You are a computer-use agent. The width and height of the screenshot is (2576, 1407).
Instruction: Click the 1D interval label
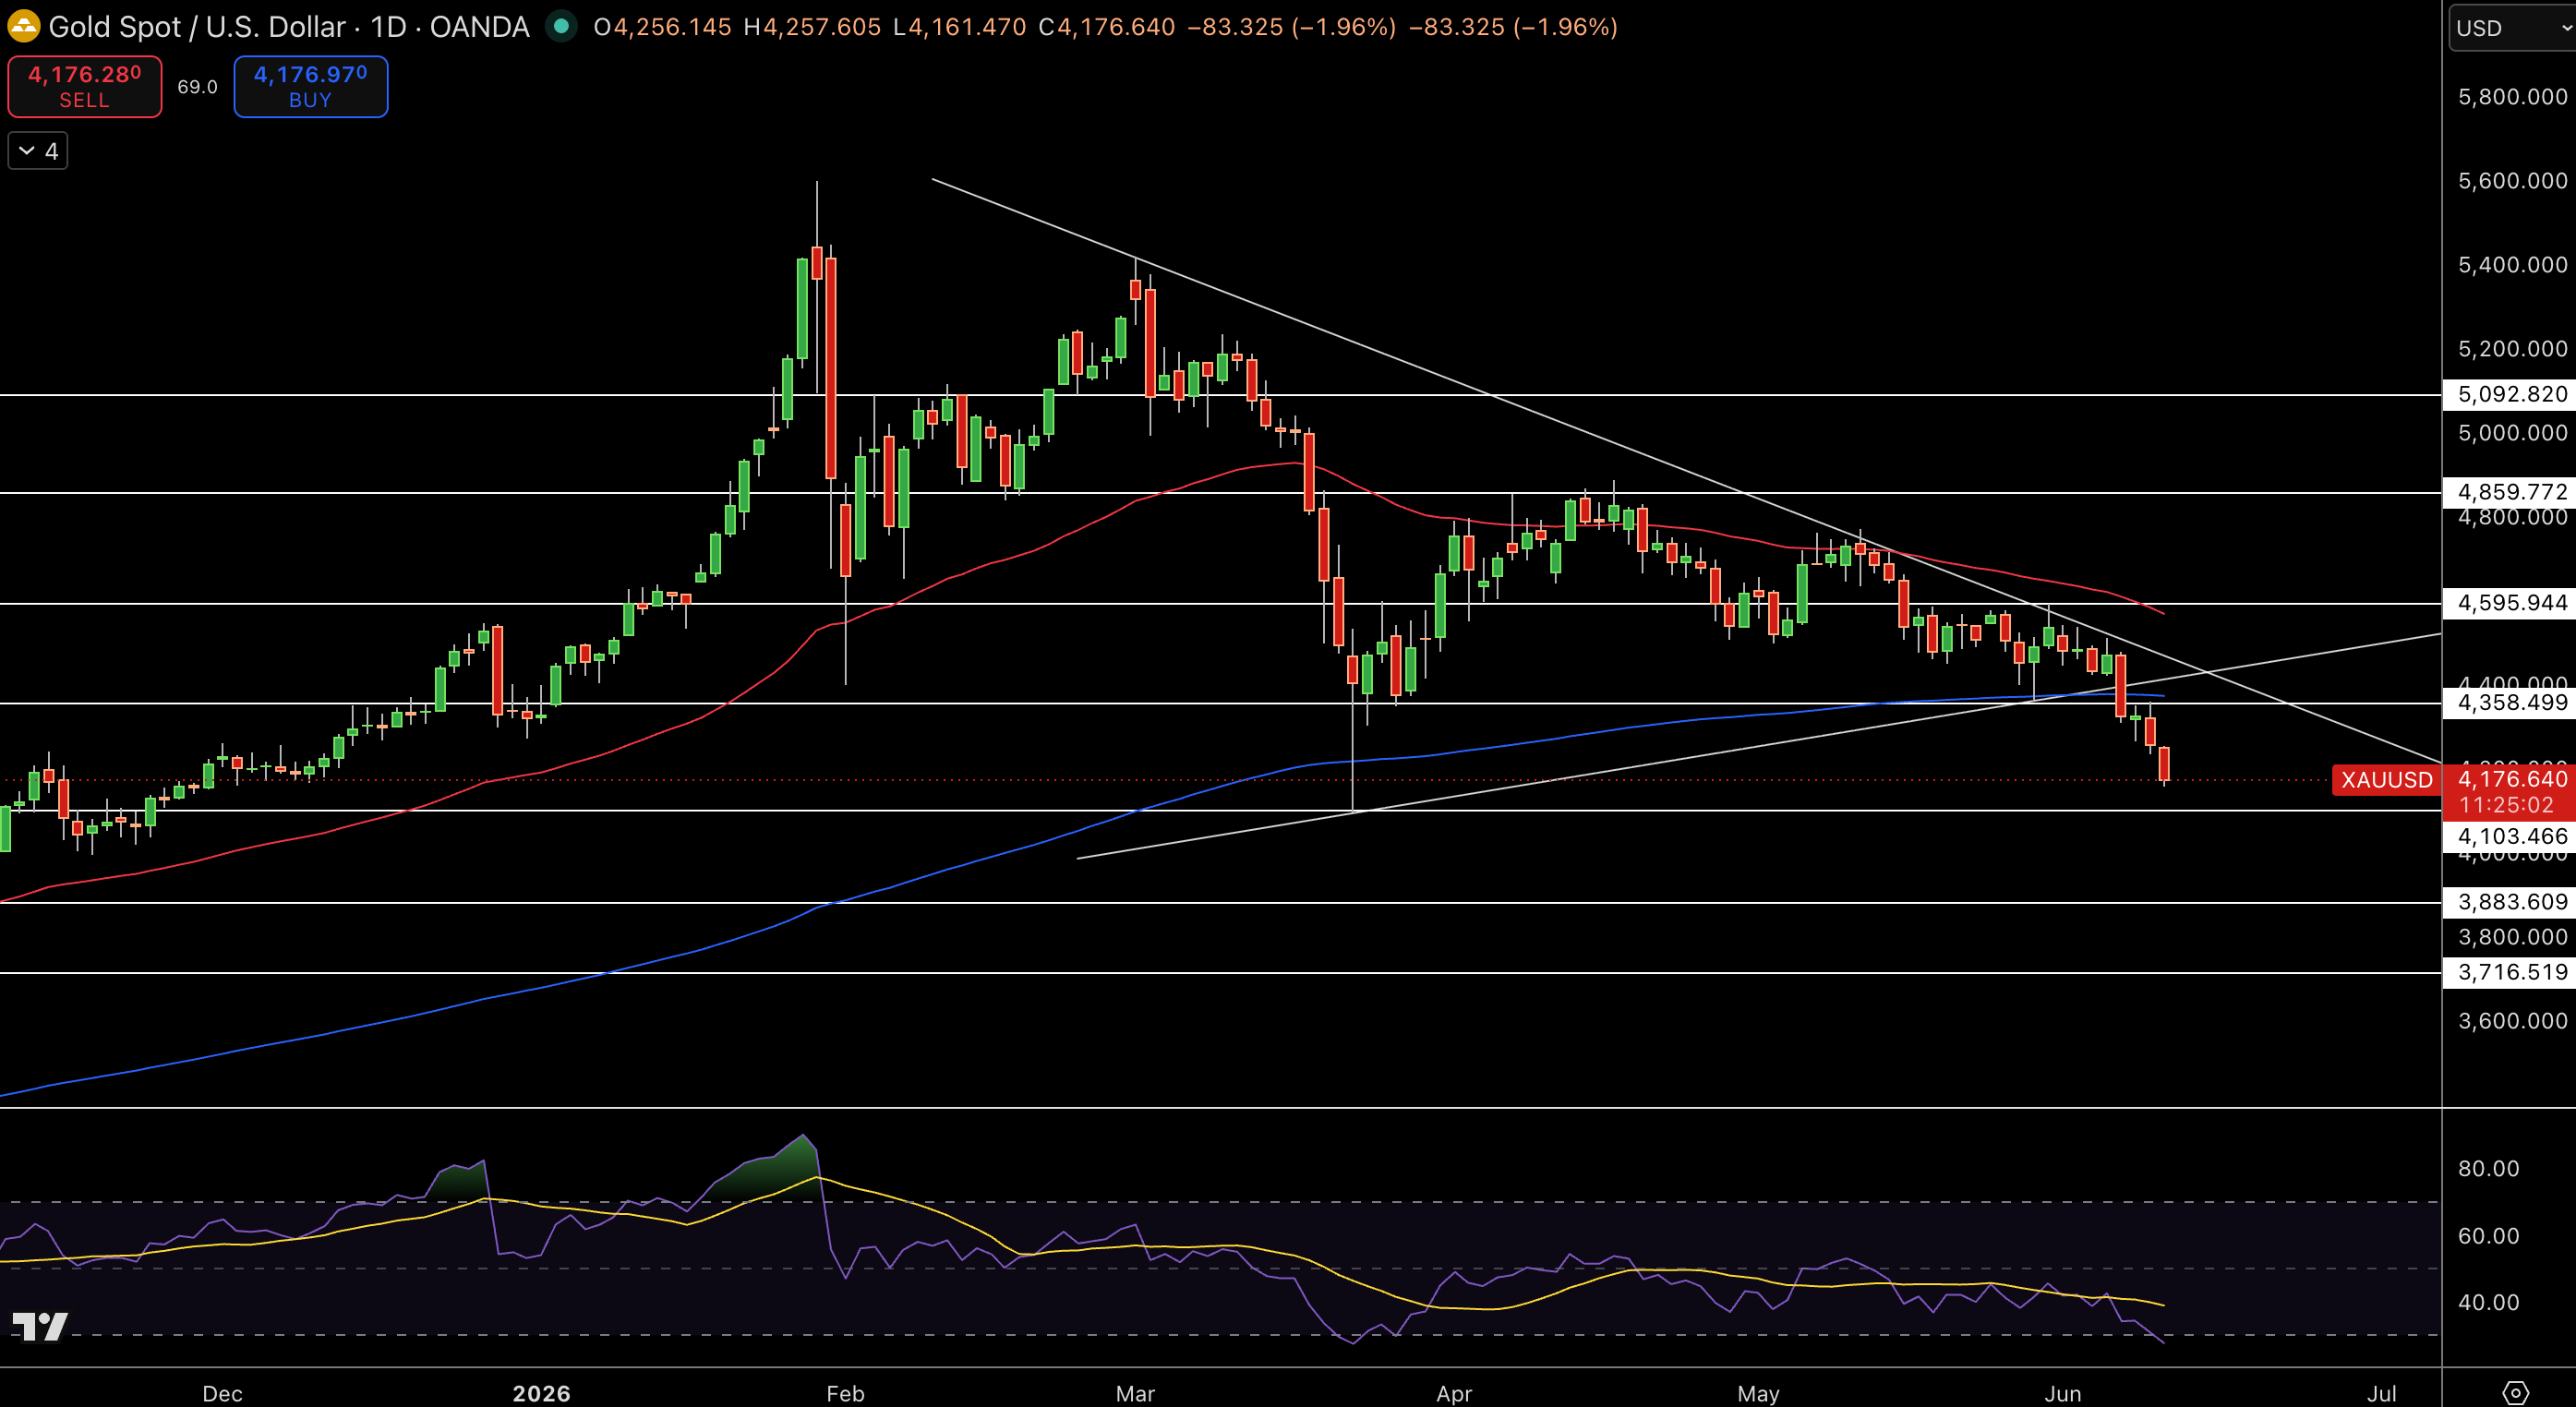pos(388,27)
